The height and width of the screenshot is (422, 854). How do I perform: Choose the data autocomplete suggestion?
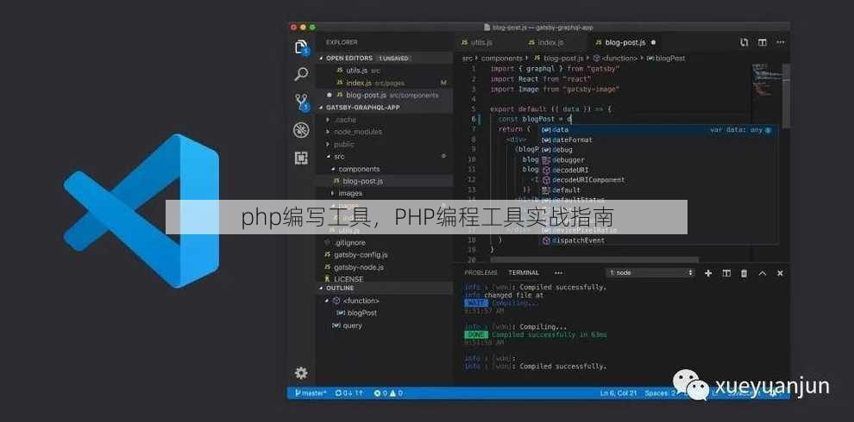tap(658, 130)
